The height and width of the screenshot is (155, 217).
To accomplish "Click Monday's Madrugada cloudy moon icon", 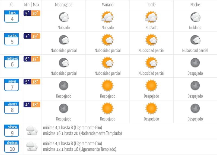I will [64, 17].
